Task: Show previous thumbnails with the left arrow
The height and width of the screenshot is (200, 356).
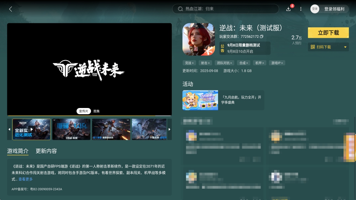Action: pos(9,129)
